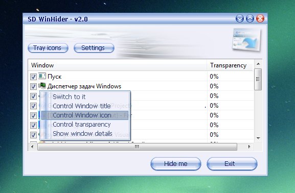Click the horizontal scrollbar thumb
This screenshot has width=295, height=193.
[137, 147]
